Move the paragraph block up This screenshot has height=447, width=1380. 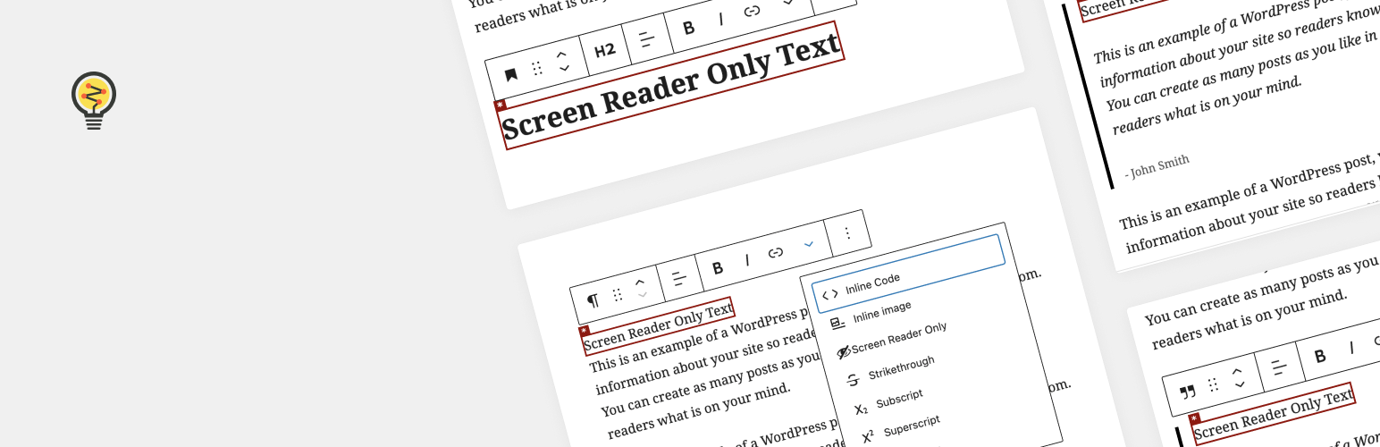(640, 283)
